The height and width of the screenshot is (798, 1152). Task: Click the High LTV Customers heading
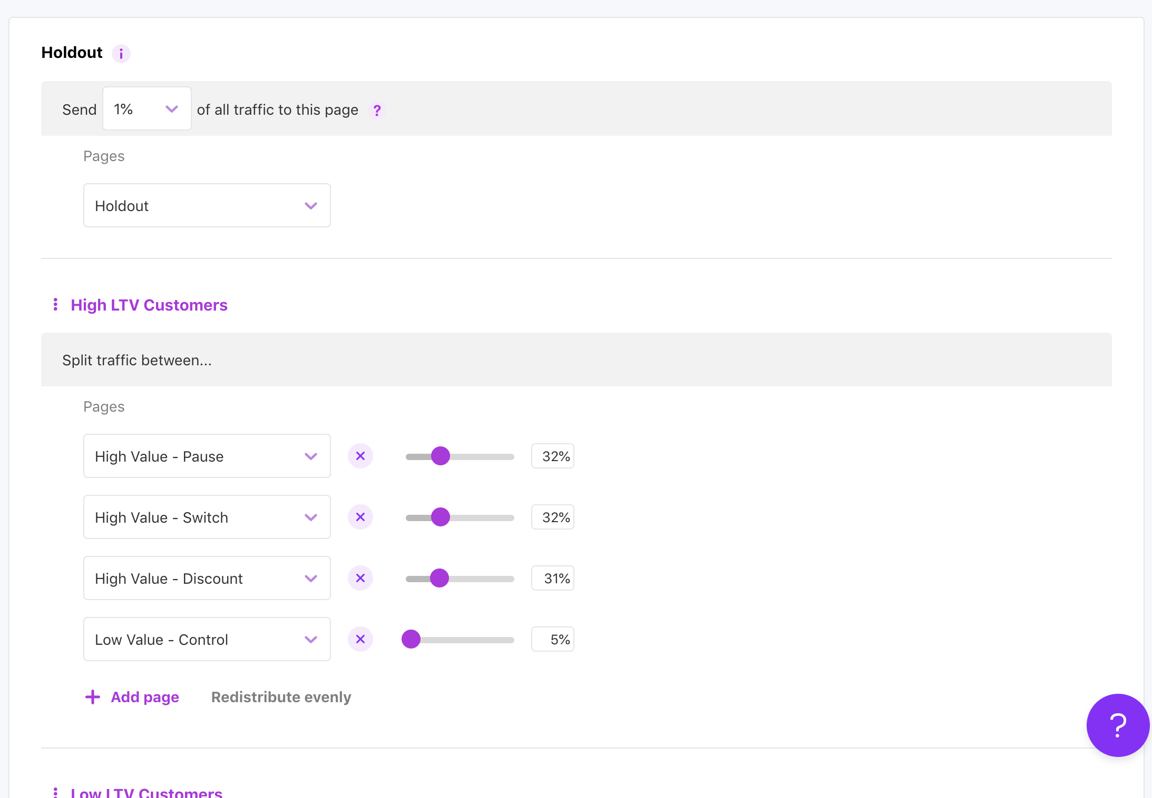tap(149, 305)
